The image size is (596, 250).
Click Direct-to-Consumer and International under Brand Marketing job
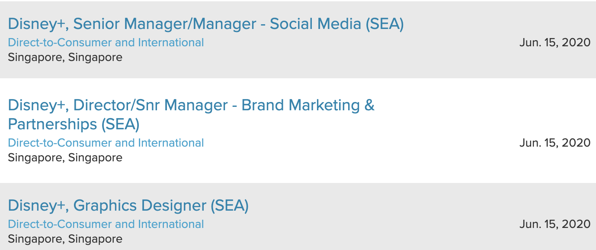(x=106, y=143)
